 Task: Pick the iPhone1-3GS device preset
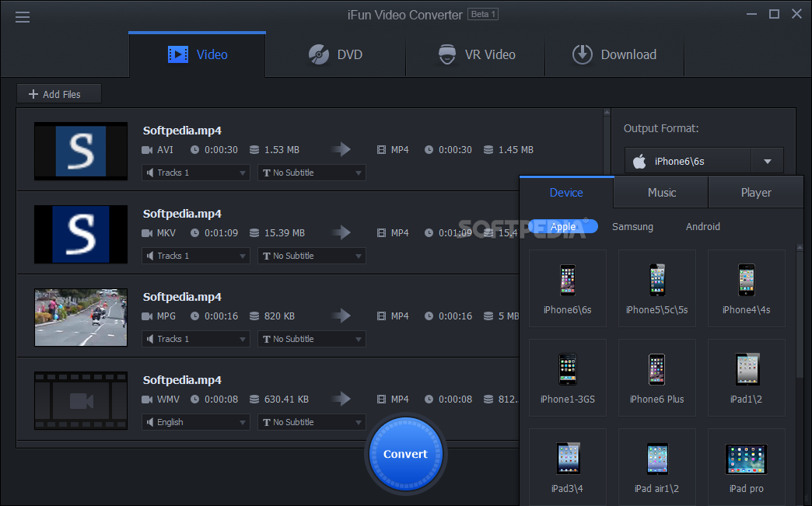click(x=568, y=378)
